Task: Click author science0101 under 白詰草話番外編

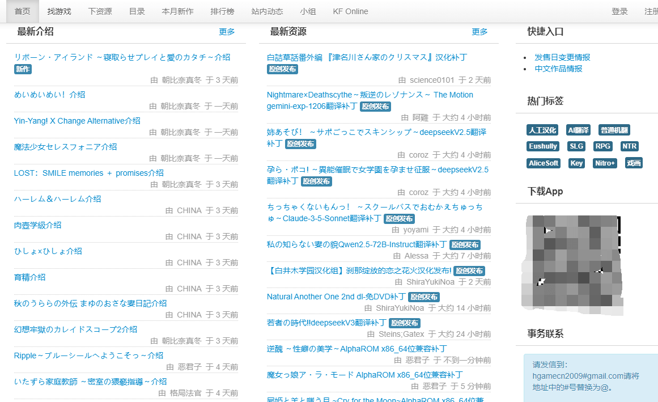Action: click(x=432, y=80)
